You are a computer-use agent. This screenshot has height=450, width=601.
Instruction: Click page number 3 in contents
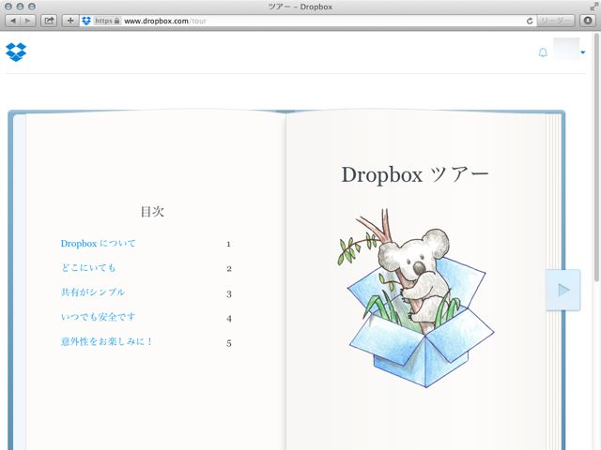click(x=229, y=293)
